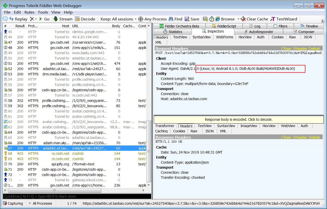Open the Statistics tab
This screenshot has height=209, width=327.
172,32
